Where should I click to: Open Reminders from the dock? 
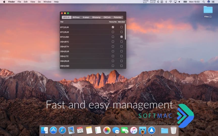click(98, 130)
